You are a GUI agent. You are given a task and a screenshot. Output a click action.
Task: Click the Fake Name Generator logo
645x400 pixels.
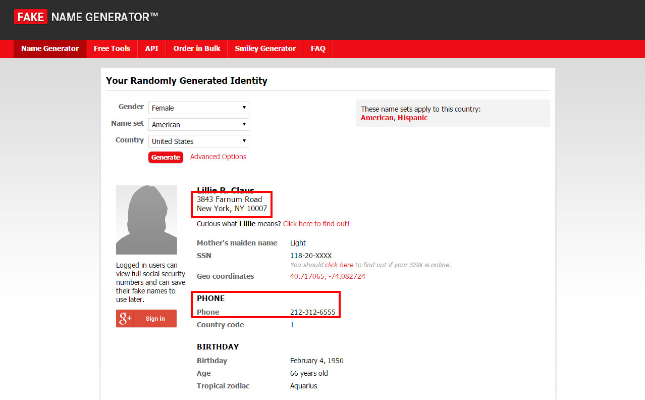click(x=86, y=17)
